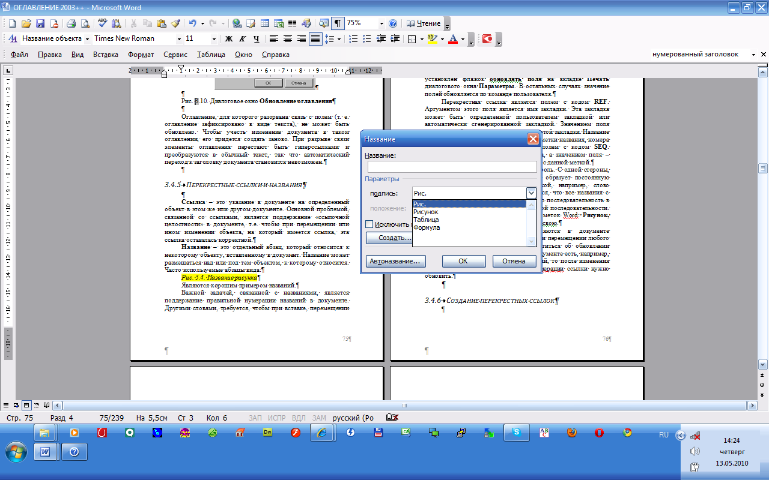The width and height of the screenshot is (769, 480).
Task: Undo the last action
Action: pos(192,23)
